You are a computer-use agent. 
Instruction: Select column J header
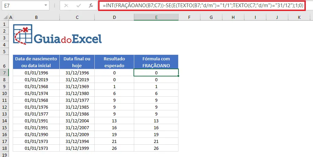tap(277, 17)
